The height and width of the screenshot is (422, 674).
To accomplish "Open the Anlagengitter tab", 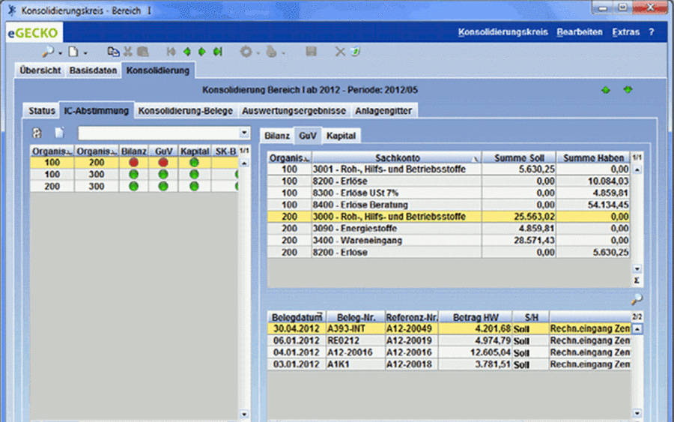I will [x=383, y=110].
